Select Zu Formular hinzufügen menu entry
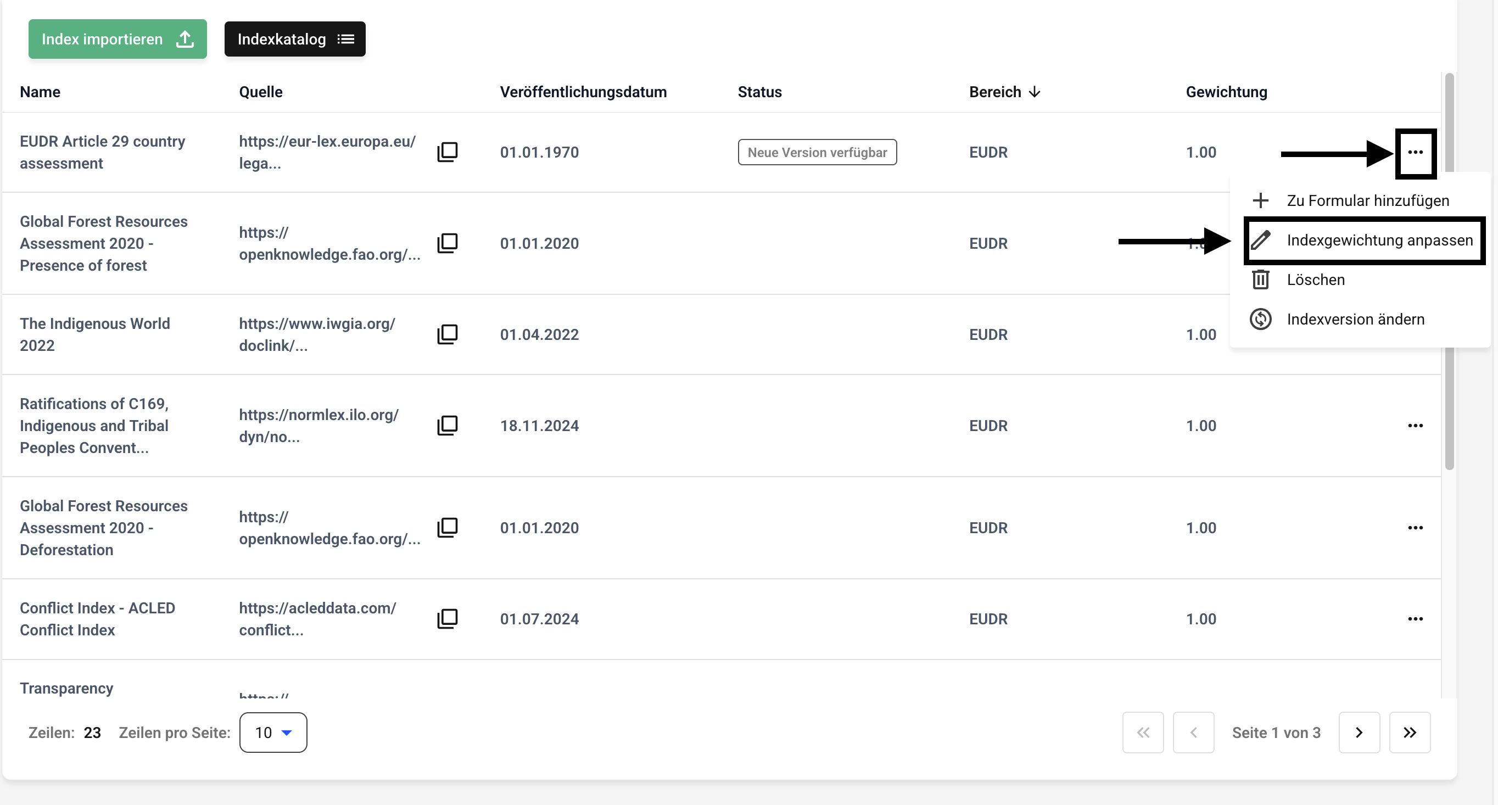 tap(1367, 200)
